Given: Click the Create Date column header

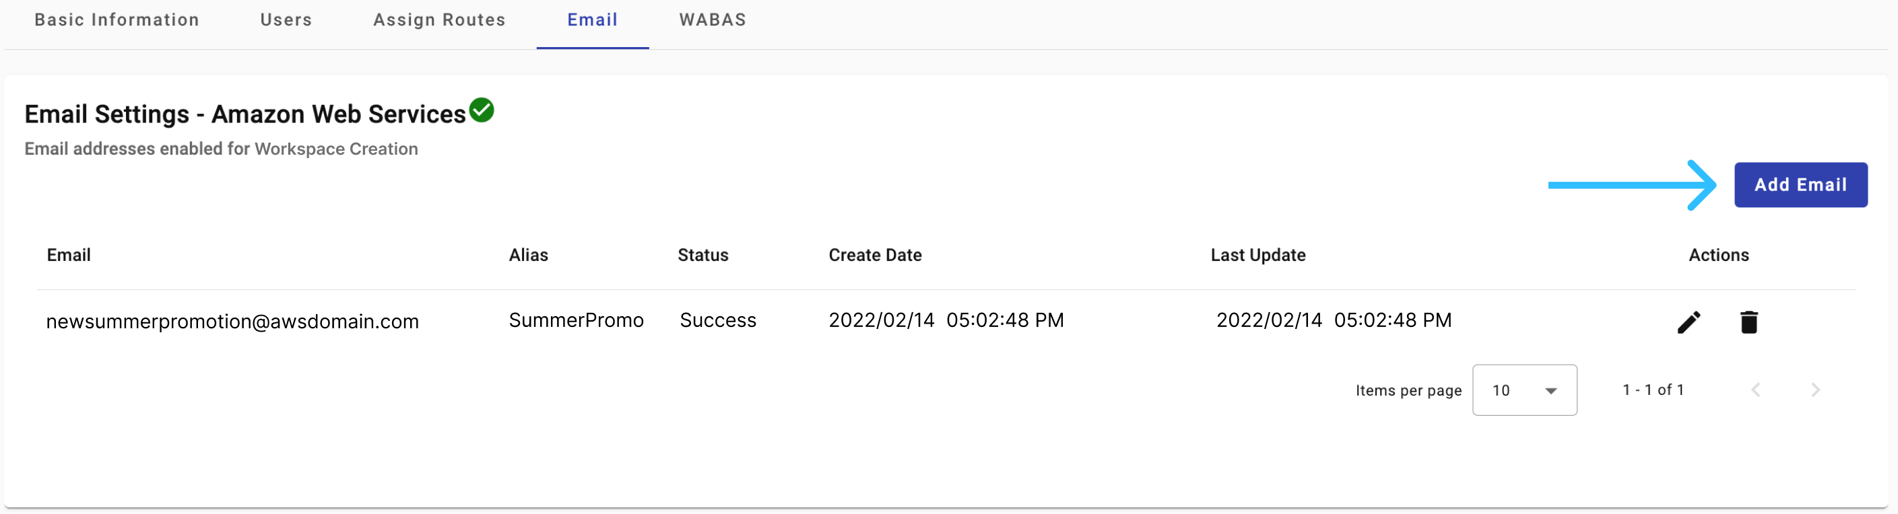Looking at the screenshot, I should pyautogui.click(x=876, y=255).
